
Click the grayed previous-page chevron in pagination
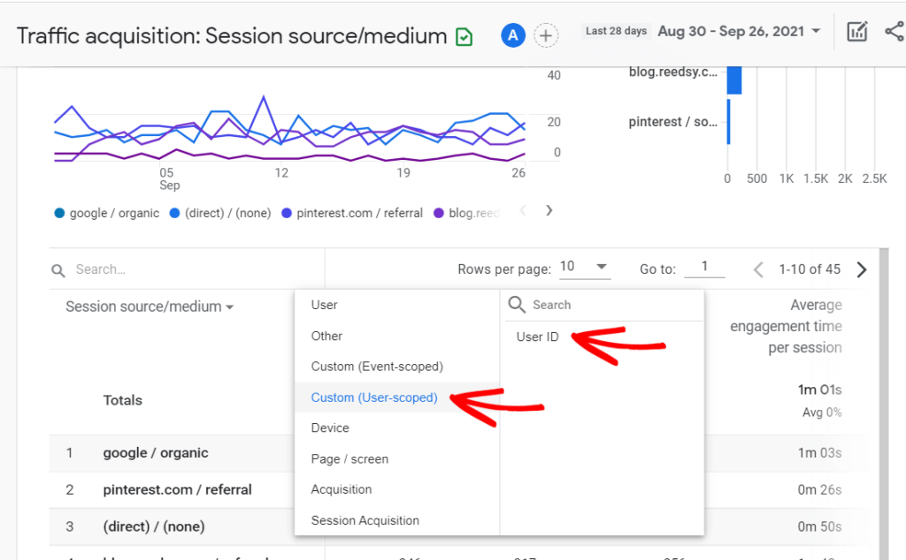click(x=758, y=269)
